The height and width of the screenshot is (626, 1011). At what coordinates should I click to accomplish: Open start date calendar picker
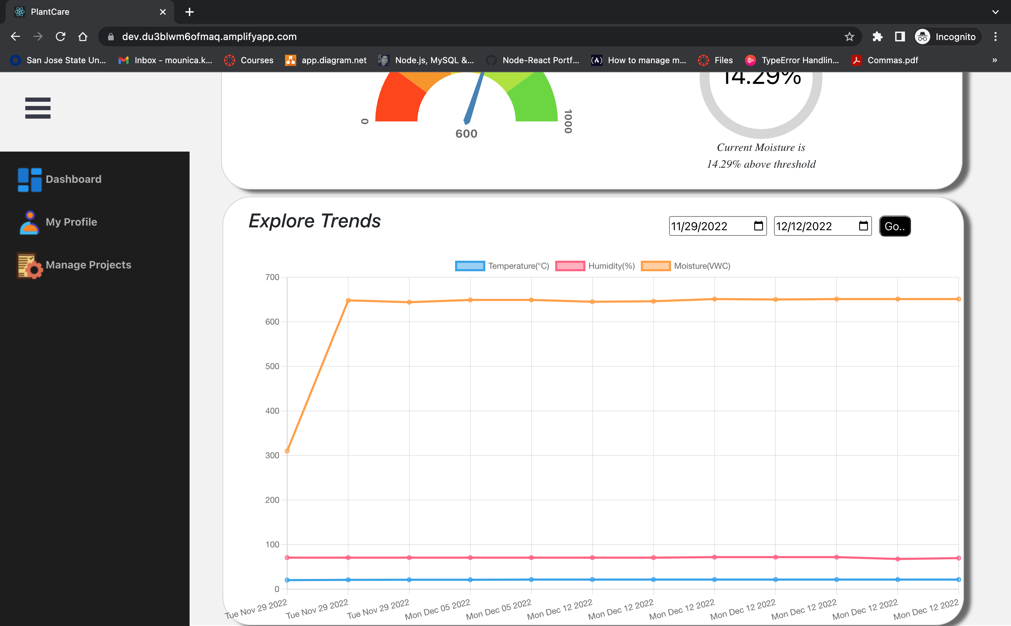[758, 226]
